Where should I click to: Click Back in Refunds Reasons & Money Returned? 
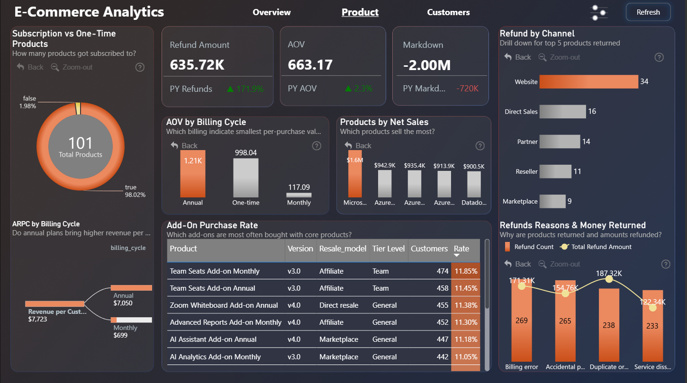tap(517, 264)
